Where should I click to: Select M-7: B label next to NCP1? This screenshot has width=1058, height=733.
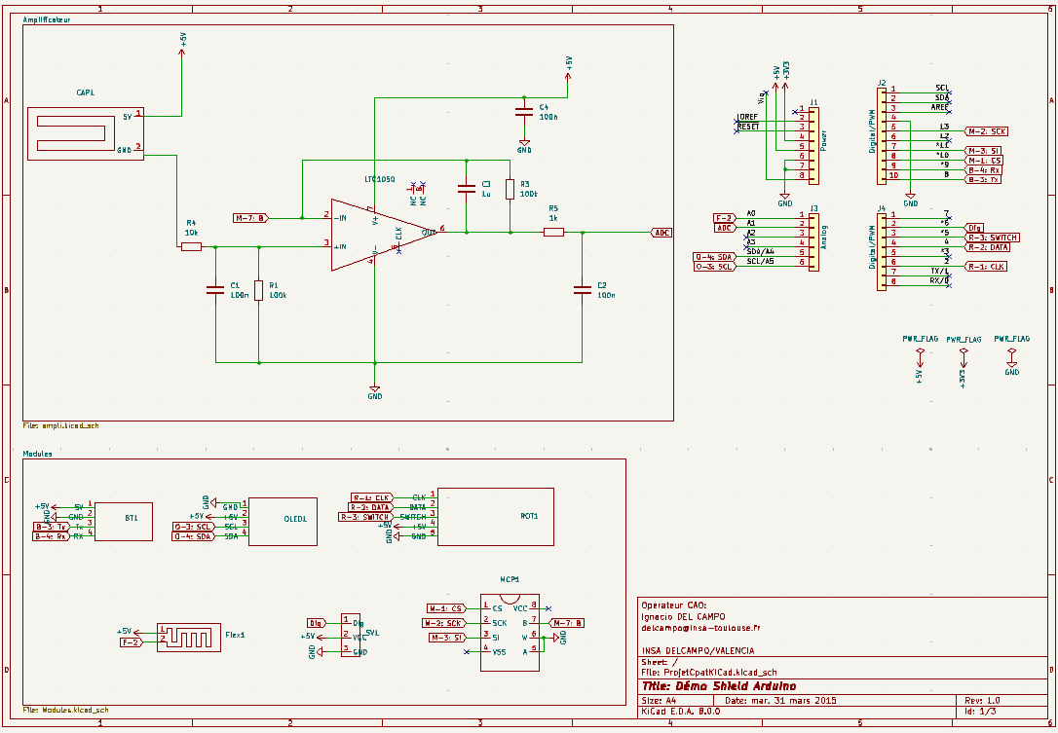pyautogui.click(x=566, y=623)
